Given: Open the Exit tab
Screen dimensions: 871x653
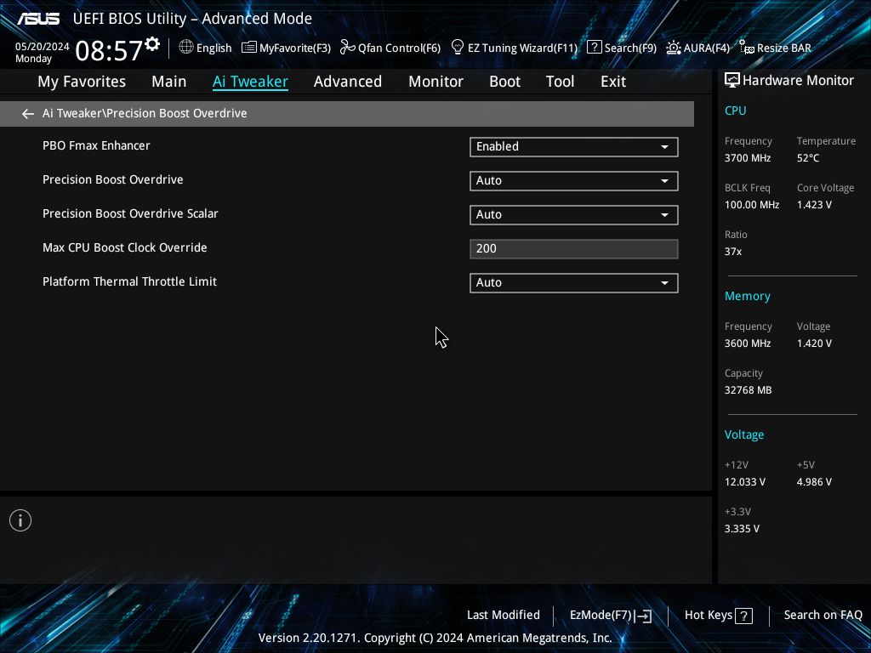Looking at the screenshot, I should [613, 82].
